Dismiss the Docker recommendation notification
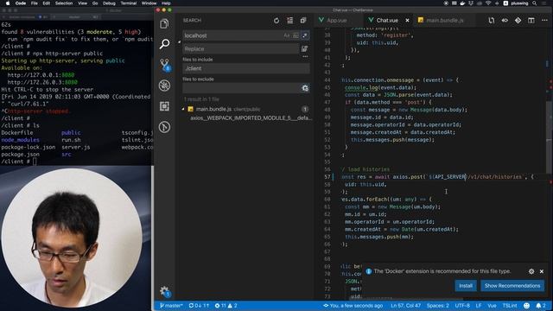553x311 pixels. pyautogui.click(x=542, y=271)
